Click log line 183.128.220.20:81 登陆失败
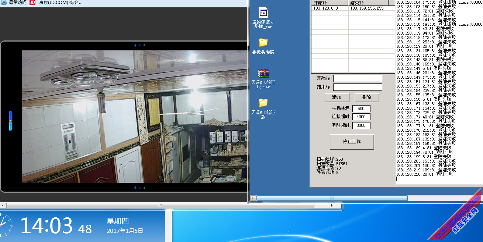The image size is (483, 242). pyautogui.click(x=425, y=174)
